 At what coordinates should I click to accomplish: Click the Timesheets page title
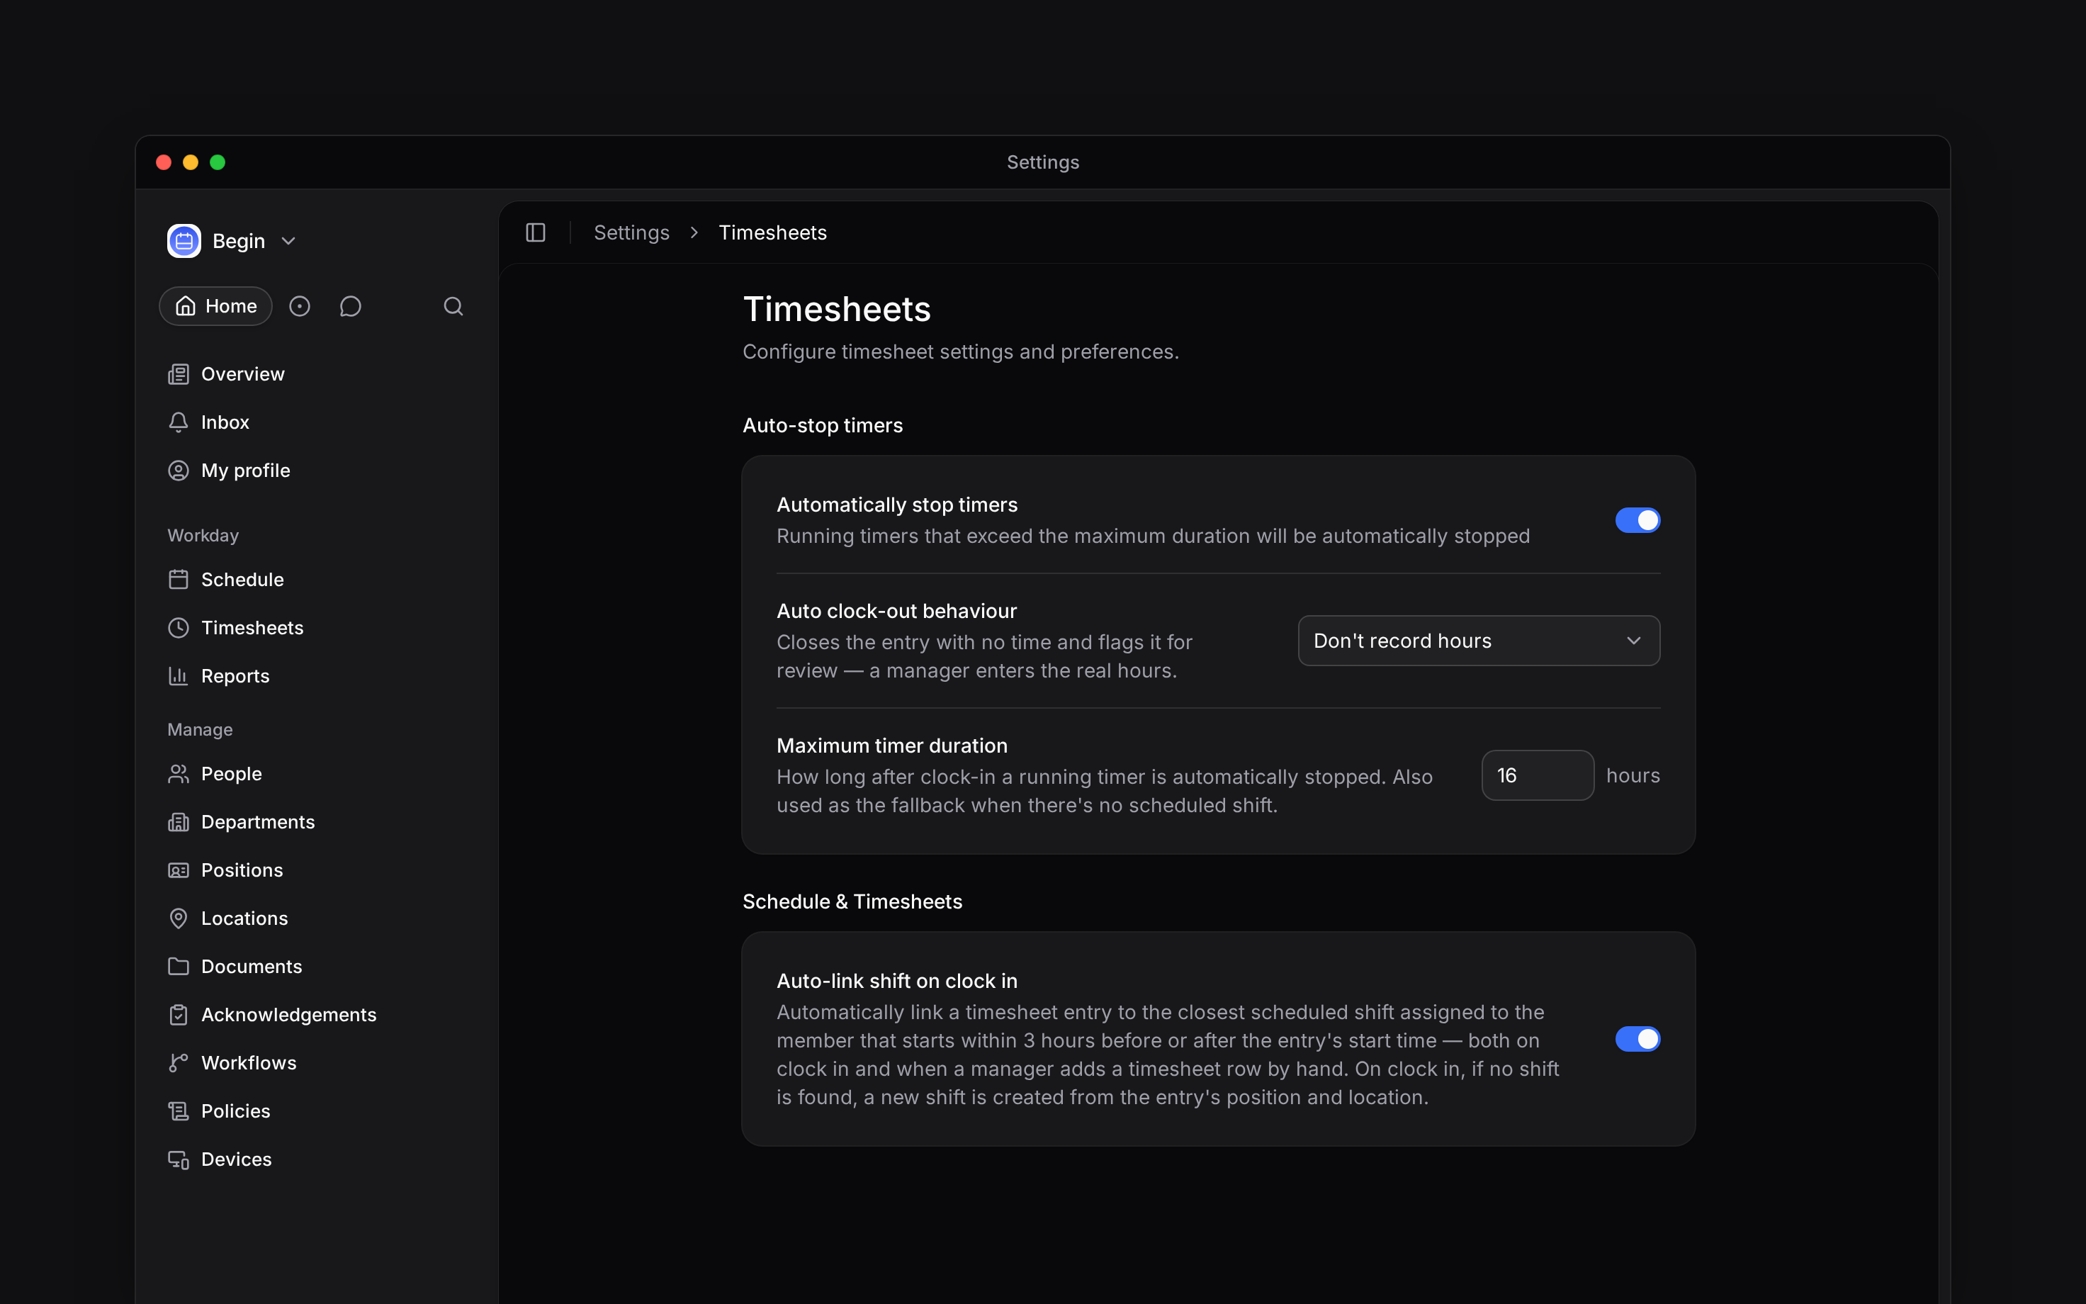tap(836, 310)
